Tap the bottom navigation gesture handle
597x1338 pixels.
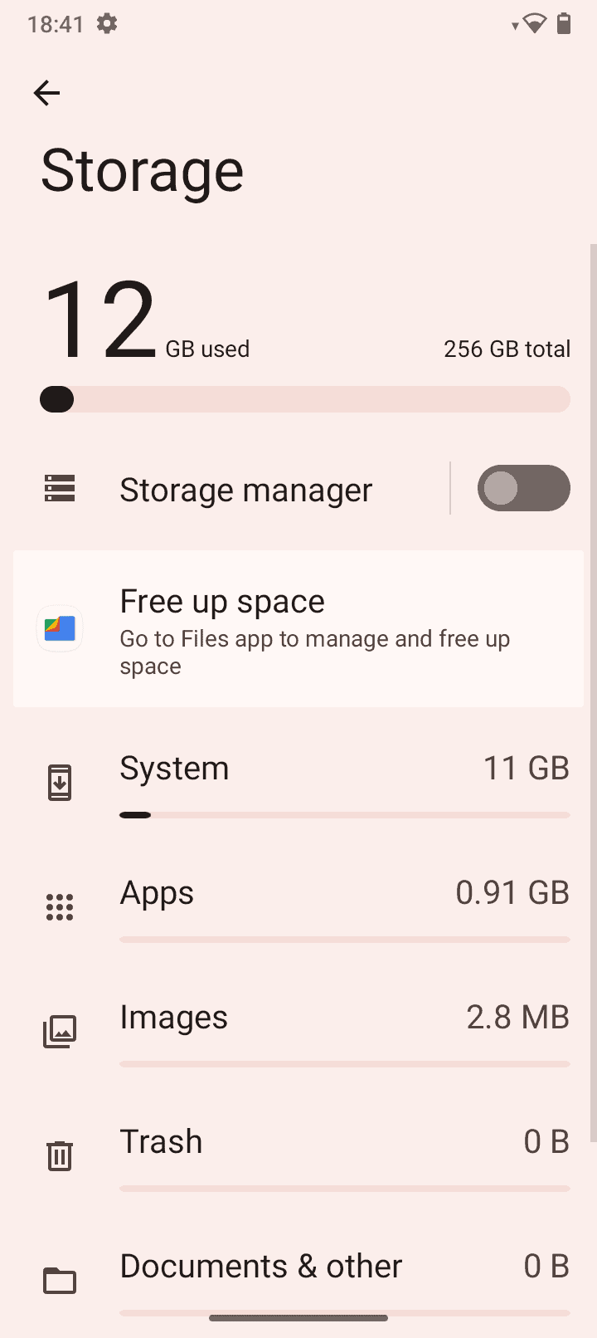pyautogui.click(x=298, y=1317)
